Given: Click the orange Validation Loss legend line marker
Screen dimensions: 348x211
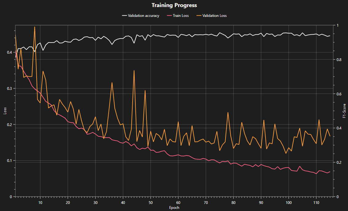Looking at the screenshot, I should pos(198,16).
